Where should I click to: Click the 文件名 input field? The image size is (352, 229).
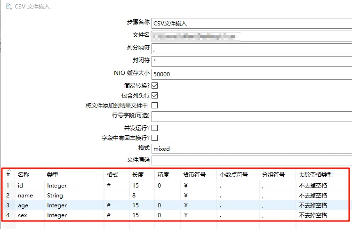point(251,36)
